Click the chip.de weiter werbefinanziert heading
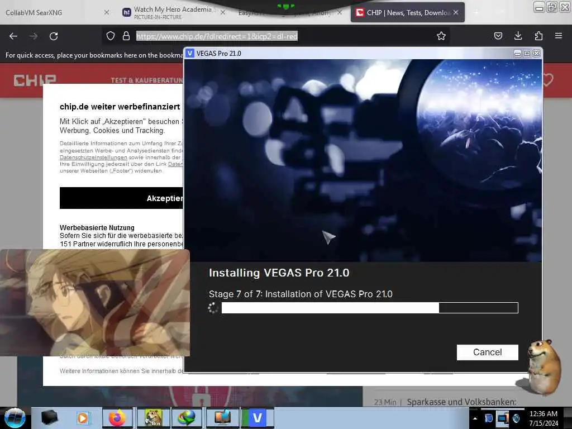 pyautogui.click(x=120, y=107)
